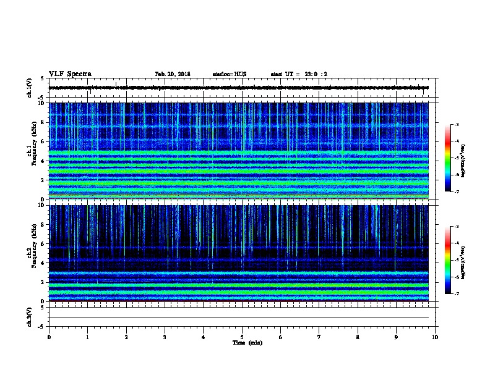This screenshot has width=490, height=378.
Task: Click the ch.1 spectrogram plot area
Action: [239, 151]
